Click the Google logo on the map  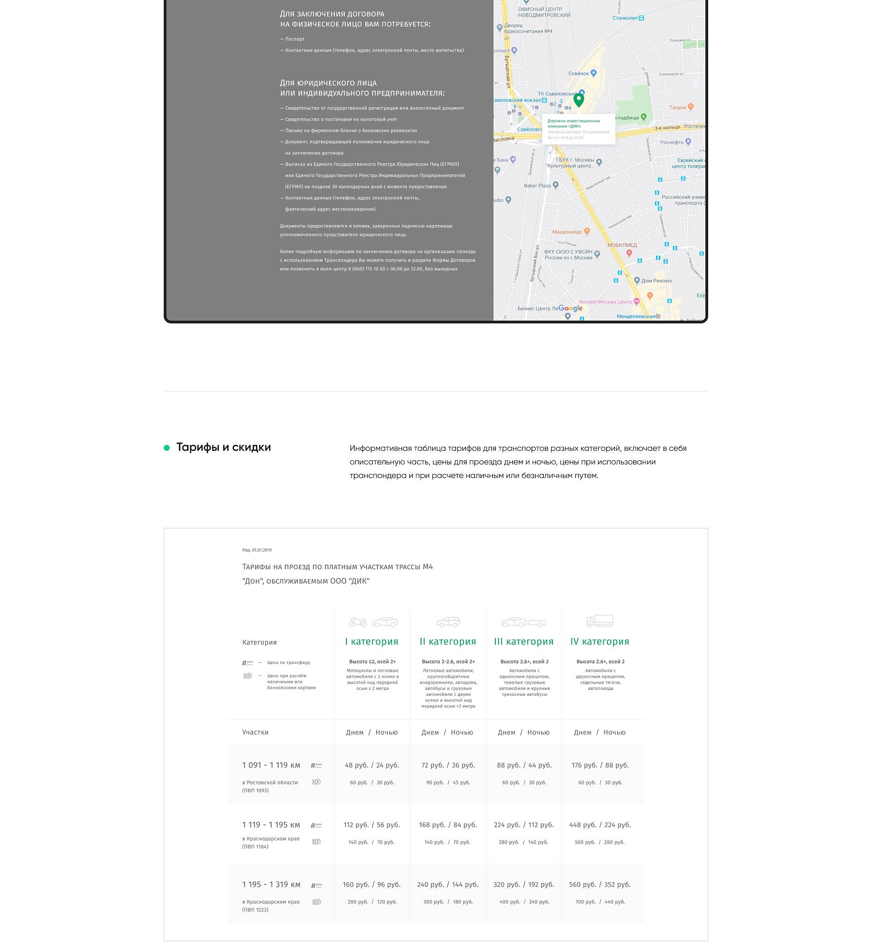pos(570,308)
